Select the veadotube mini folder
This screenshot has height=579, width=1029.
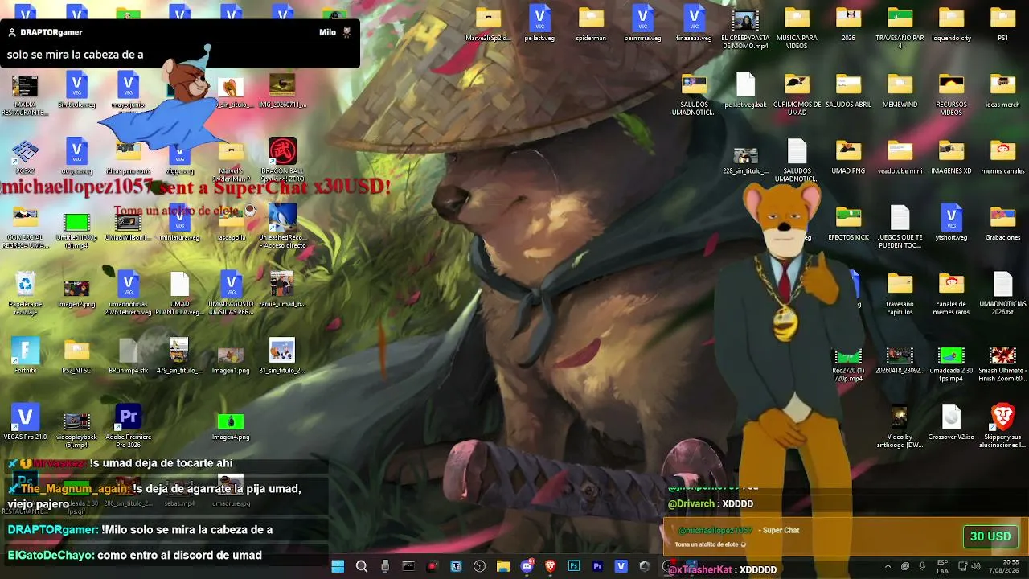(x=900, y=157)
